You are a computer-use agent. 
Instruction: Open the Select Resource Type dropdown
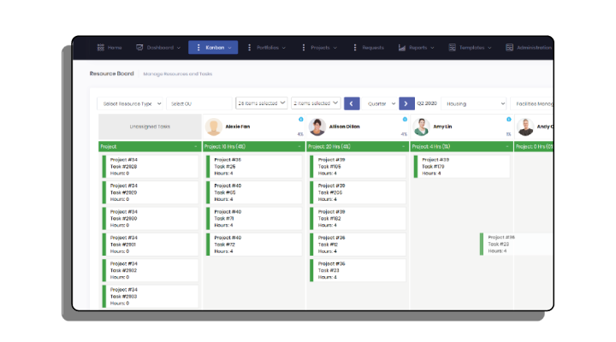click(130, 103)
